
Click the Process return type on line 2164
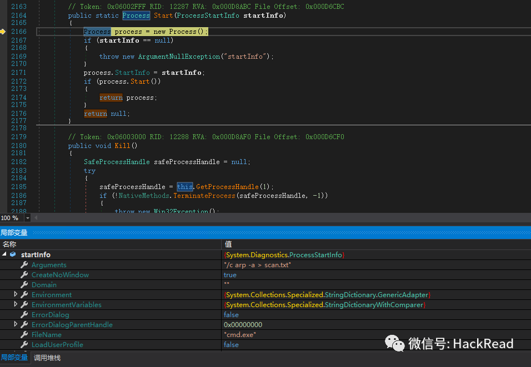tap(136, 16)
